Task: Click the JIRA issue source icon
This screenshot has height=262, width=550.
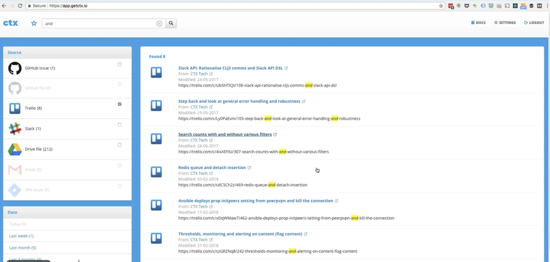Action: click(x=15, y=190)
